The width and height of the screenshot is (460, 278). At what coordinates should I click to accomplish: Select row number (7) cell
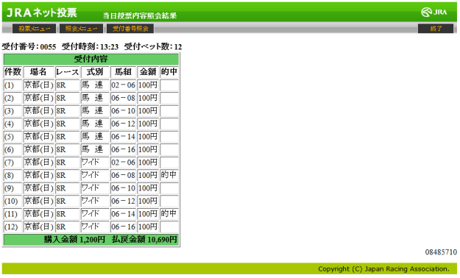[13, 163]
